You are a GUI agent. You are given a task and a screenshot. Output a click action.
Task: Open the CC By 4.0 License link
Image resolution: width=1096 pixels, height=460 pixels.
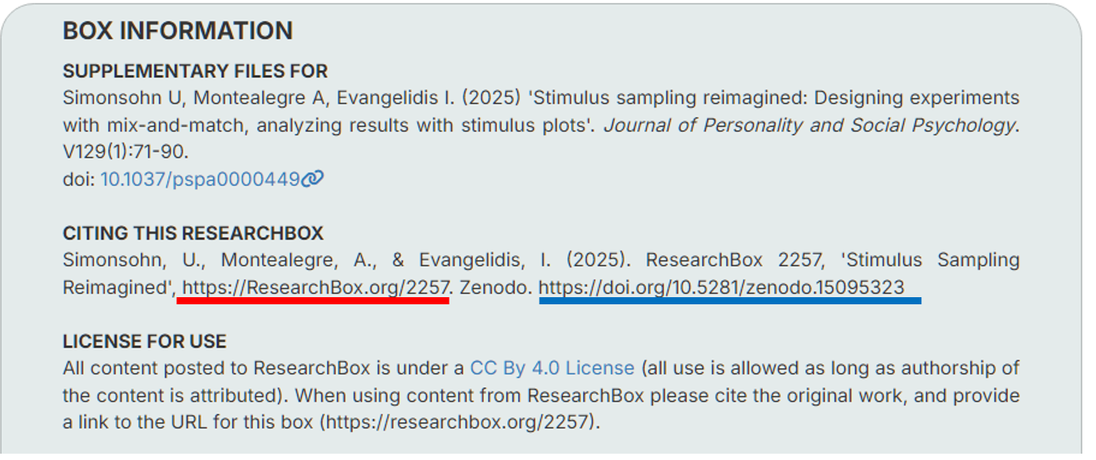tap(552, 368)
